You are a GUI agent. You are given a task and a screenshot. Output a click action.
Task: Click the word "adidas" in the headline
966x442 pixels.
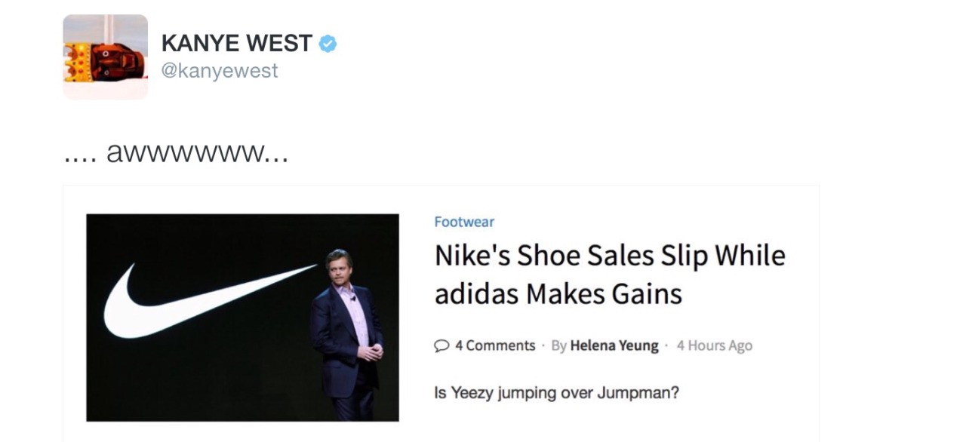476,293
